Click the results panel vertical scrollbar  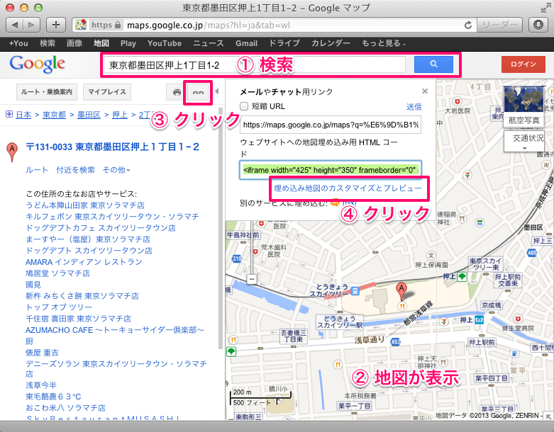pyautogui.click(x=221, y=229)
